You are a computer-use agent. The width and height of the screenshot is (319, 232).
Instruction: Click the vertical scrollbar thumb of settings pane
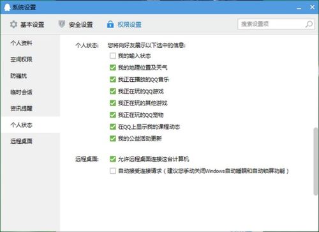point(315,161)
